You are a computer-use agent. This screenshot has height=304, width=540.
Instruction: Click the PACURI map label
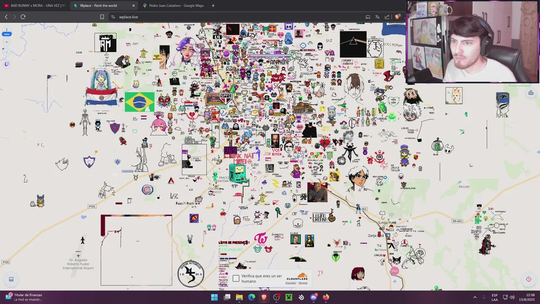pos(463,187)
